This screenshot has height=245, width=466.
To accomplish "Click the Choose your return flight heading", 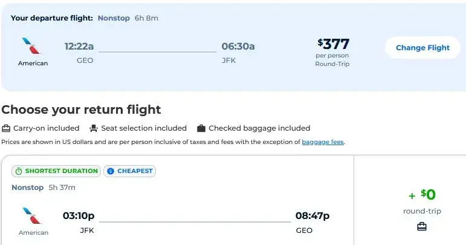I will point(81,109).
